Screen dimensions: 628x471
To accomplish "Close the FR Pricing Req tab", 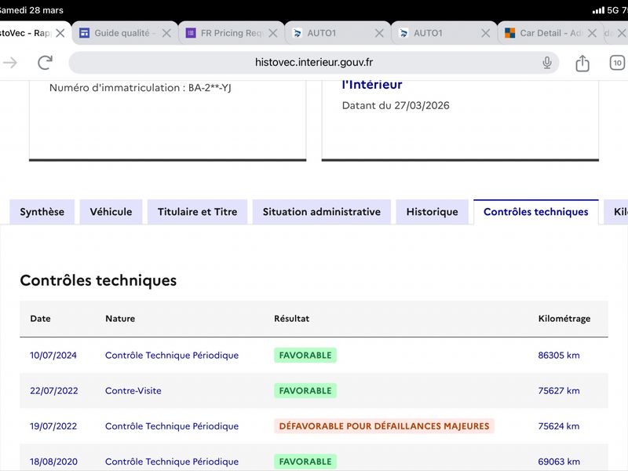I will point(273,33).
